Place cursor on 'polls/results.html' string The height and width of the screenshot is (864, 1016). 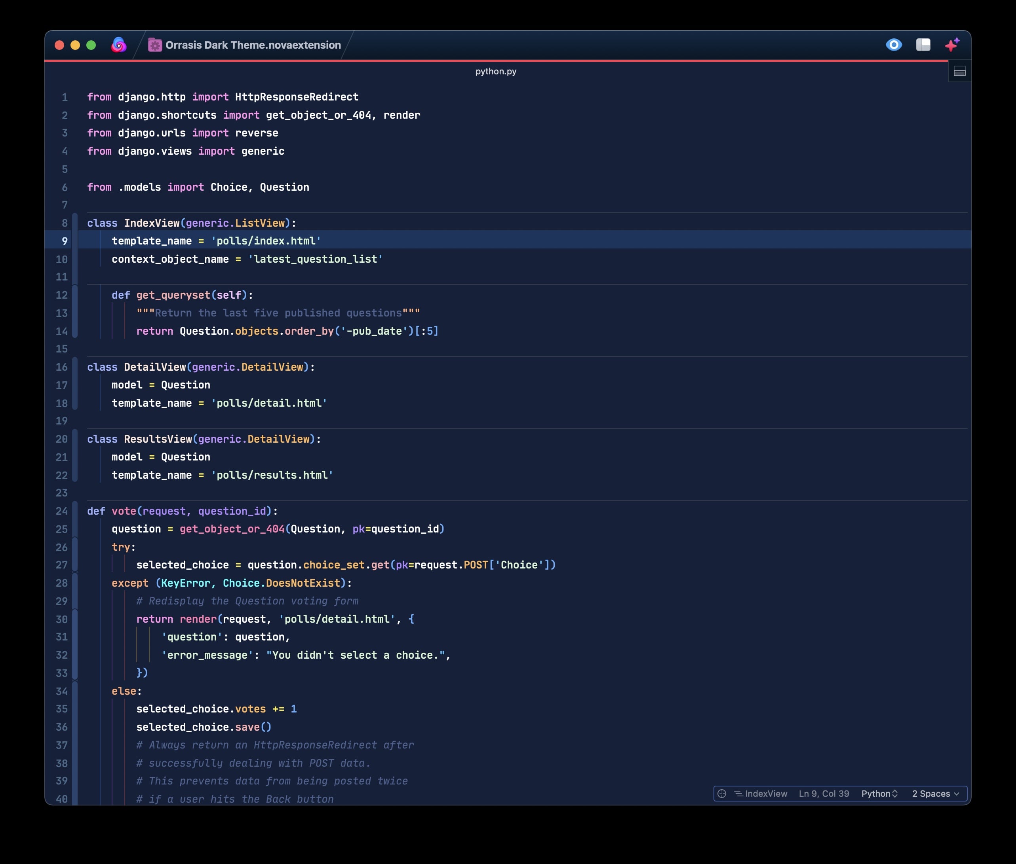[272, 475]
